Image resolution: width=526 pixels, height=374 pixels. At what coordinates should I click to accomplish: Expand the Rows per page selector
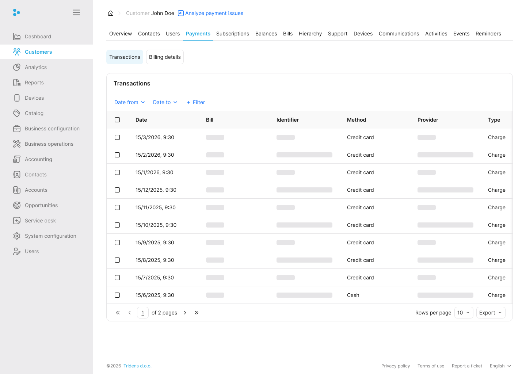464,313
